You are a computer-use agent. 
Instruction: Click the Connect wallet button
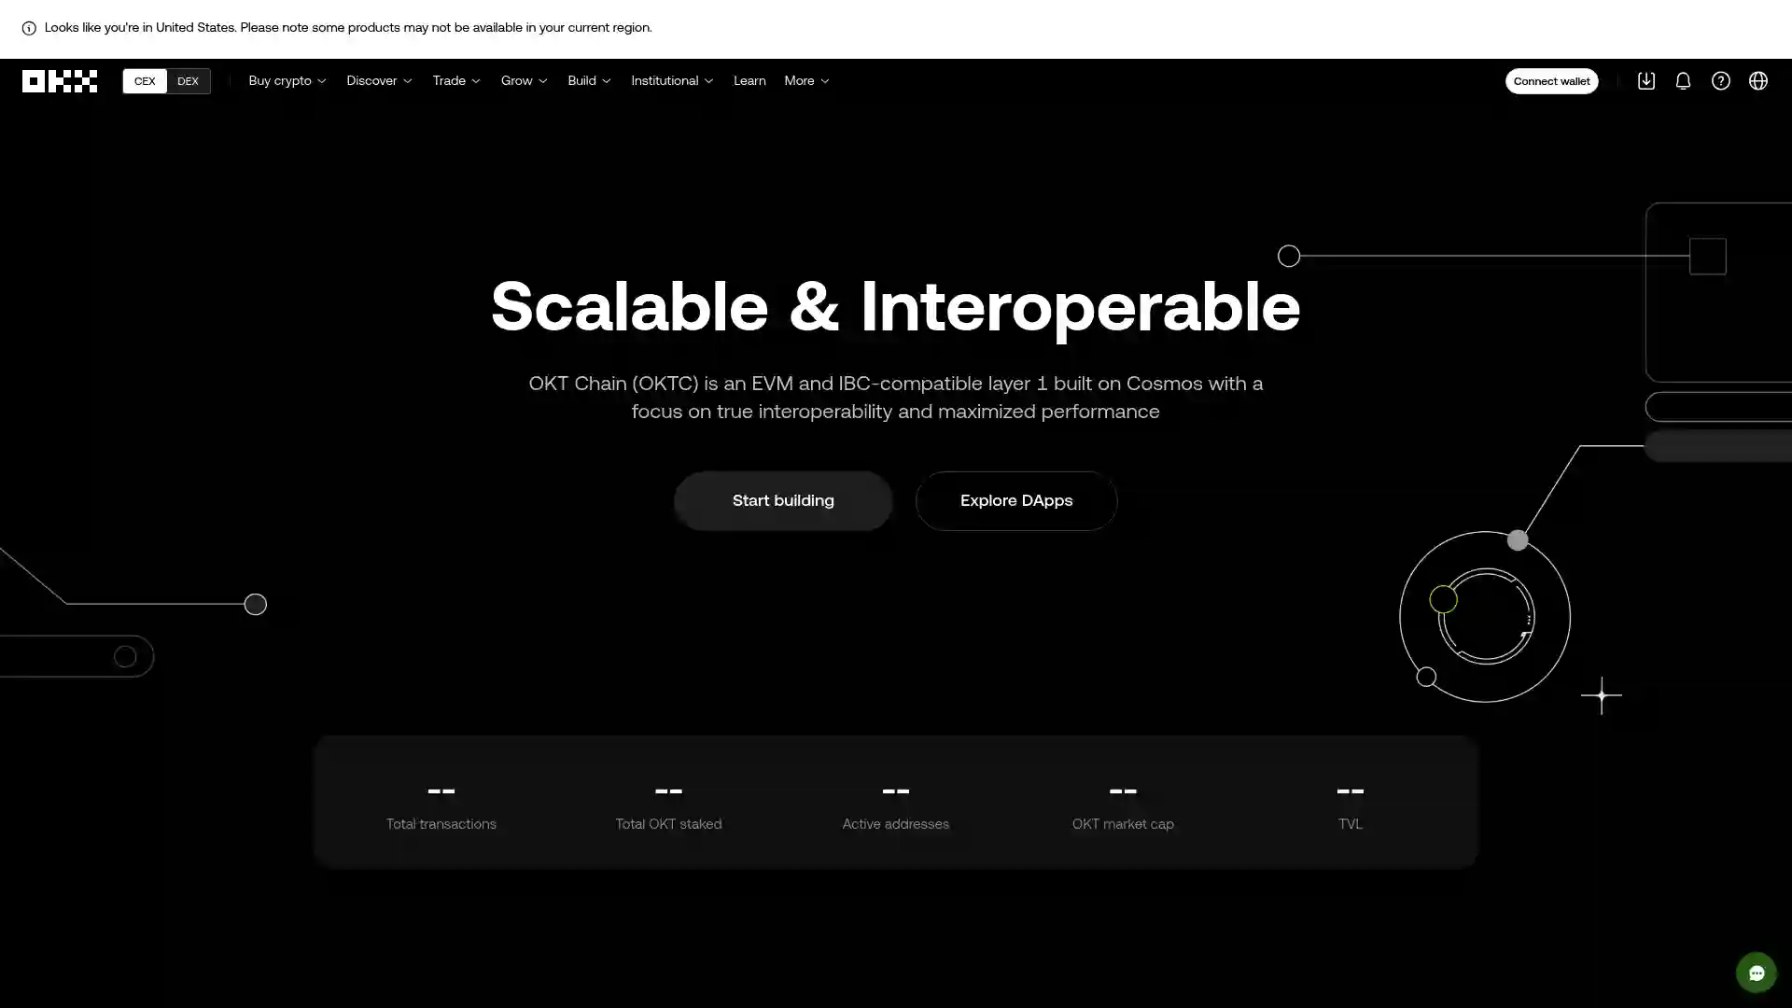pyautogui.click(x=1551, y=80)
